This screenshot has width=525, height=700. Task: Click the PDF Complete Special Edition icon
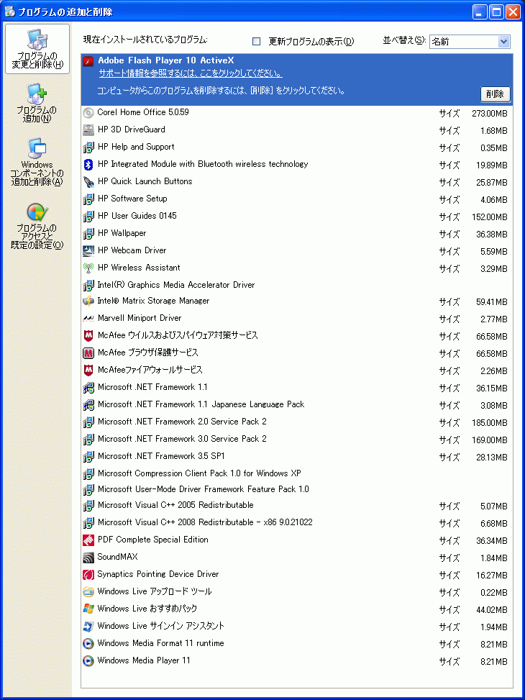(x=88, y=540)
